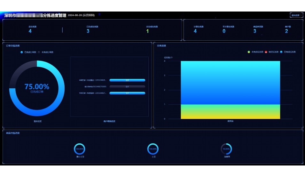
Task: Click the 1/1 merchant progress bar
Action: 127,93
